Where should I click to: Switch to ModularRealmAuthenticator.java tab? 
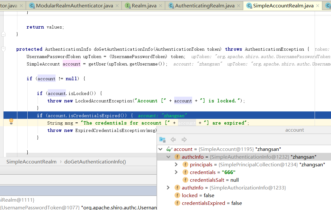[x=74, y=6]
